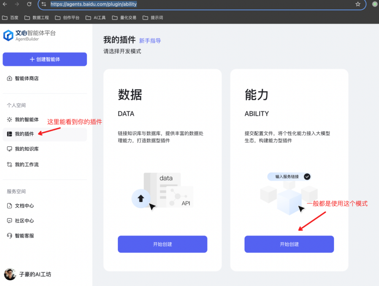Click 开始创建 under the 数据 DATA card
This screenshot has height=286, width=379.
pyautogui.click(x=162, y=244)
